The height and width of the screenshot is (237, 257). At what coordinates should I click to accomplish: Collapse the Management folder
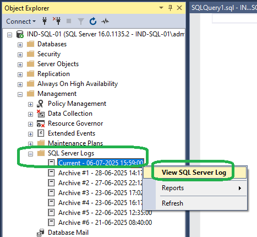(20, 94)
